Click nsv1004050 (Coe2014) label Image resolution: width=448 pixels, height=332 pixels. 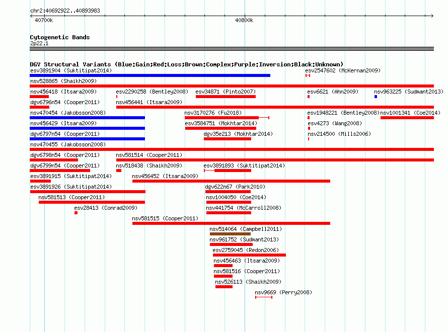[x=236, y=197]
